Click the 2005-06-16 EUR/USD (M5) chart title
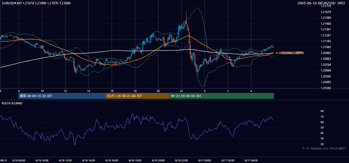 322,3
